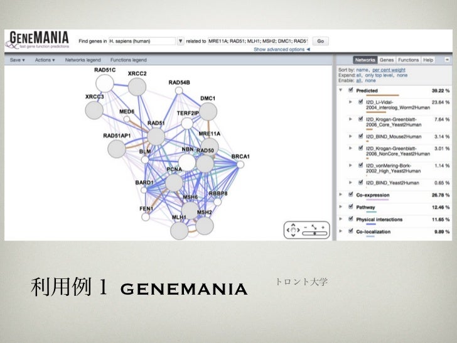Switch to the Networks tab
The height and width of the screenshot is (343, 457).
point(365,60)
